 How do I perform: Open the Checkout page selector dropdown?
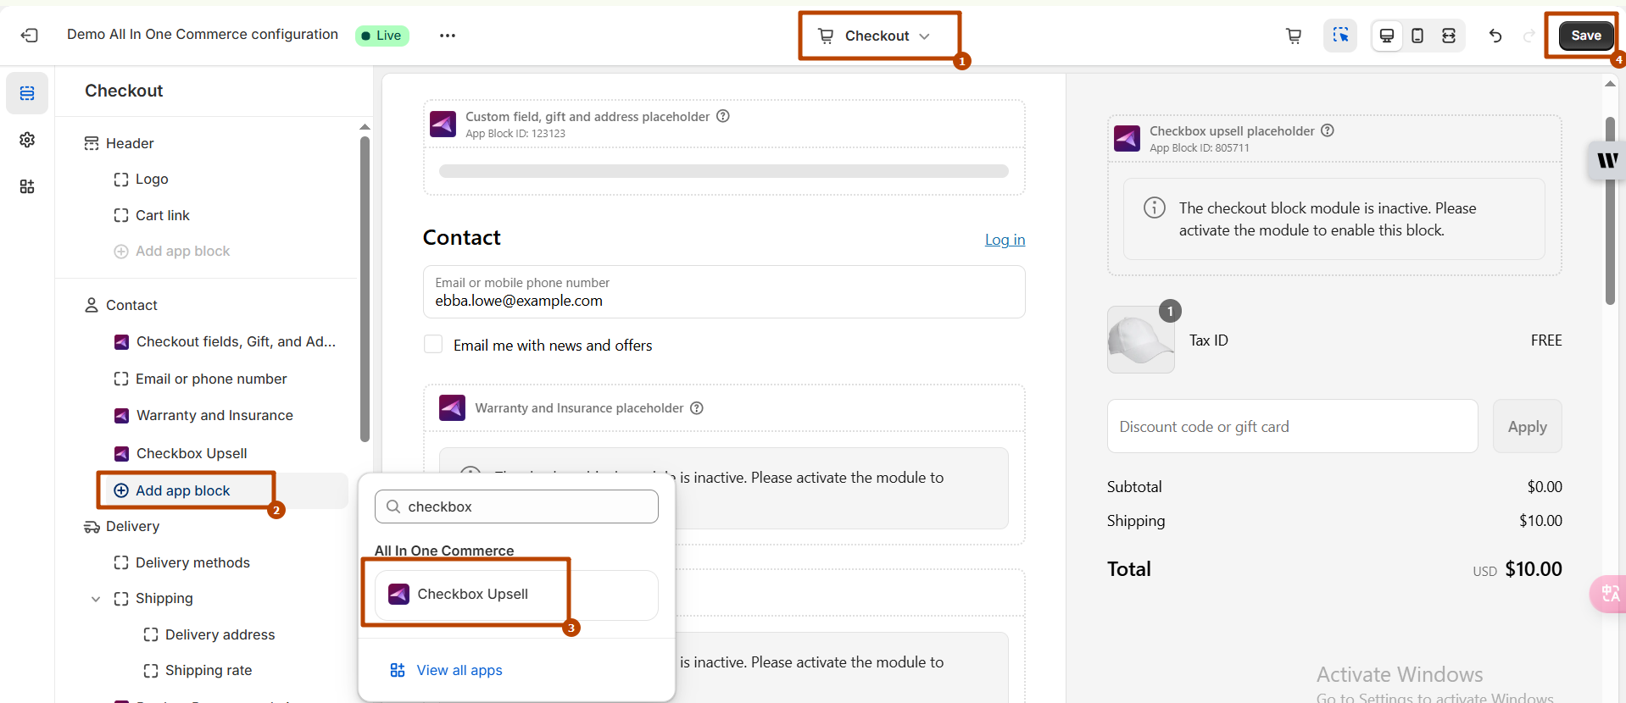877,36
